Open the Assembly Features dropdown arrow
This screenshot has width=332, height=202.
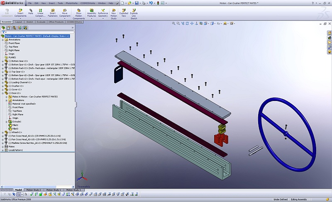tap(91, 19)
